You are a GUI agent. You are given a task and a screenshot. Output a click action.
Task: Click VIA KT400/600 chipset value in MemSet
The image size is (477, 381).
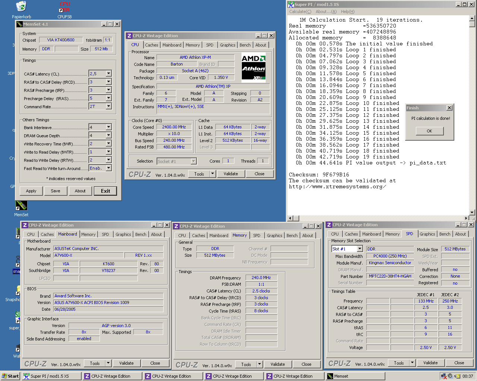[61, 40]
